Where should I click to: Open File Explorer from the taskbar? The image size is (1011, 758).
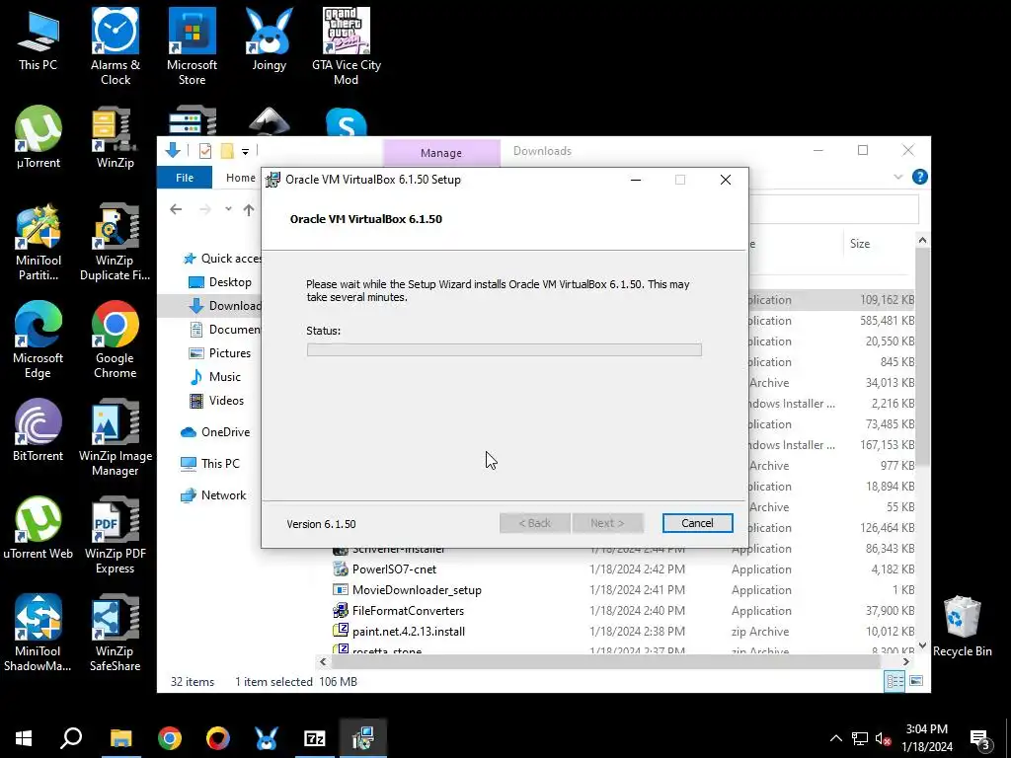120,738
